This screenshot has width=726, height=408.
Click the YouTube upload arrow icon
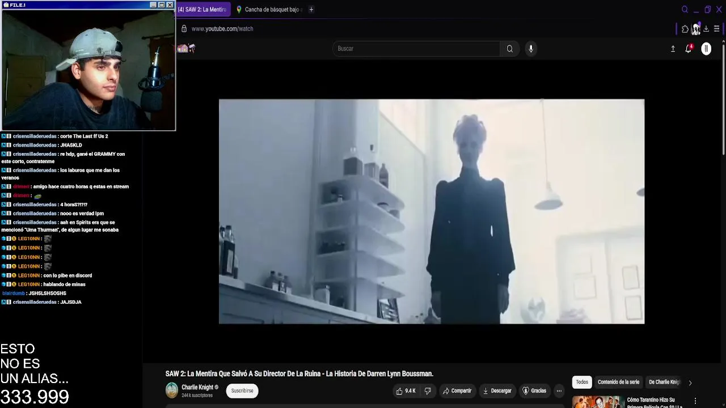673,49
